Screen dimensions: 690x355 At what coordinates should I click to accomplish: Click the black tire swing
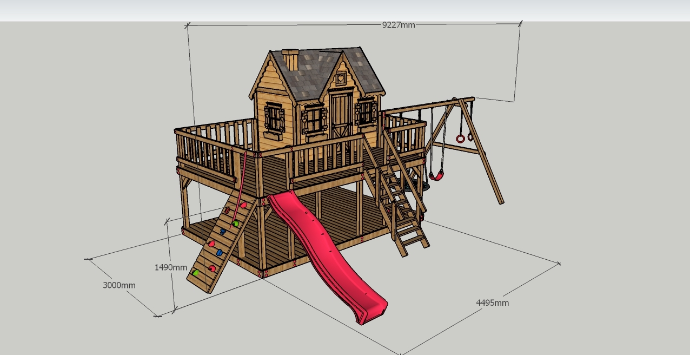425,186
